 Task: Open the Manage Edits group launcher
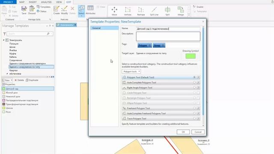50,20
